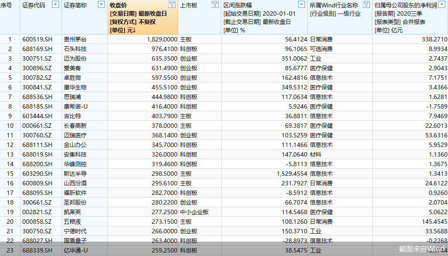Image resolution: width=448 pixels, height=256 pixels.
Task: Click the -5.8113 change value
Action: point(297,164)
